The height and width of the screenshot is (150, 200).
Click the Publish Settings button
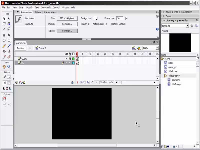(67, 24)
